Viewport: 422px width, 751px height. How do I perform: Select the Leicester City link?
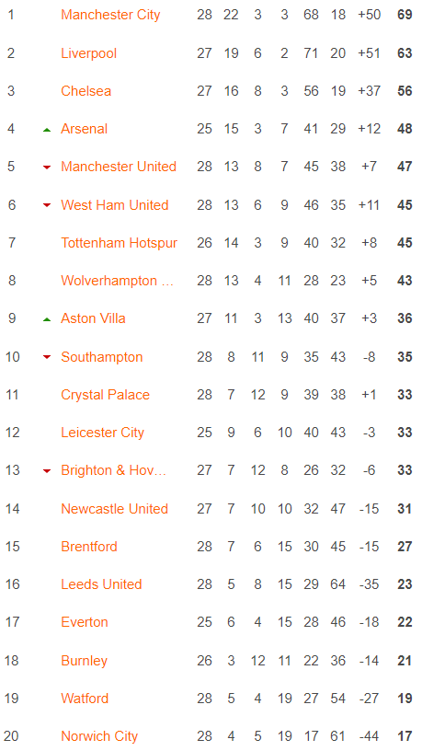click(102, 433)
